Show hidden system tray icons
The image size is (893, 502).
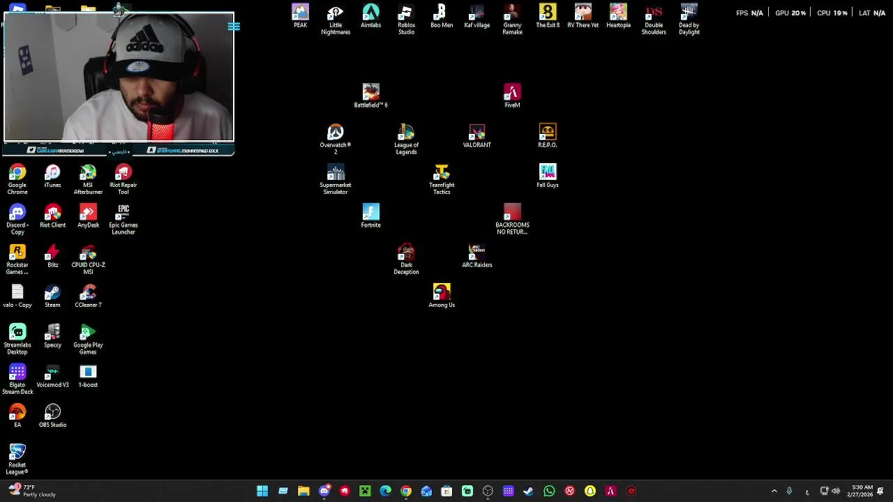(774, 491)
